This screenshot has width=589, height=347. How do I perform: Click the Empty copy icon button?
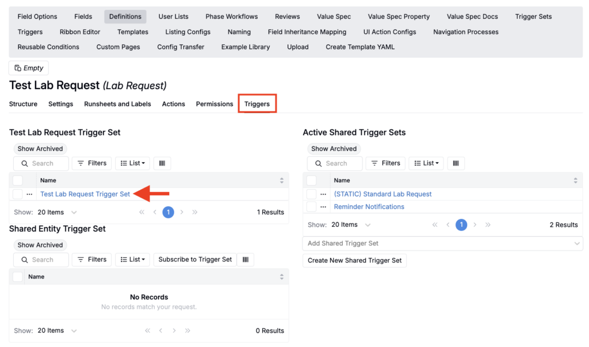tap(29, 68)
